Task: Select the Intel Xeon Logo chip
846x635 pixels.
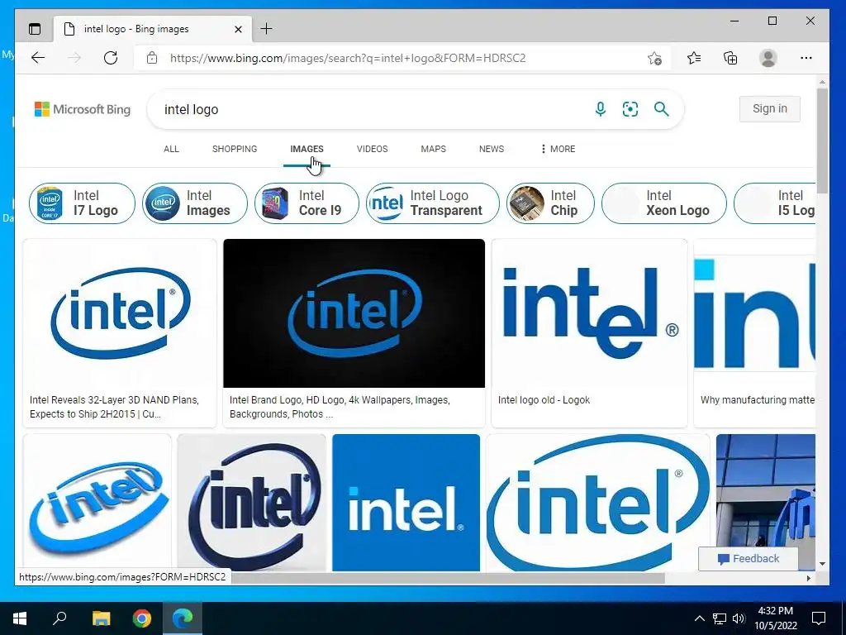Action: (x=664, y=203)
